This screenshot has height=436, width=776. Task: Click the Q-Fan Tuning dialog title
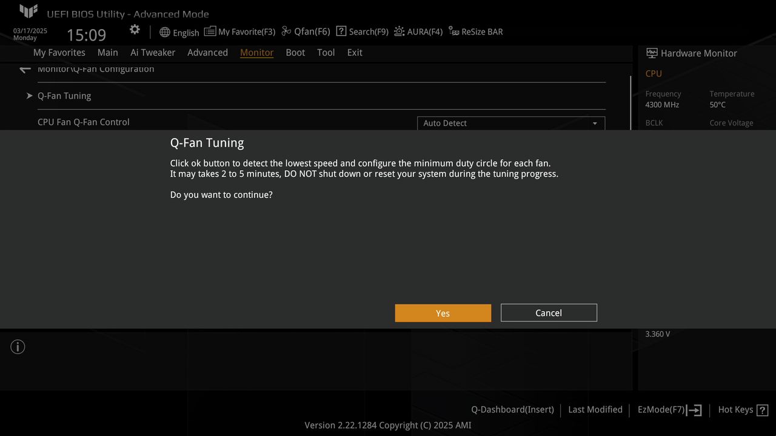point(207,143)
